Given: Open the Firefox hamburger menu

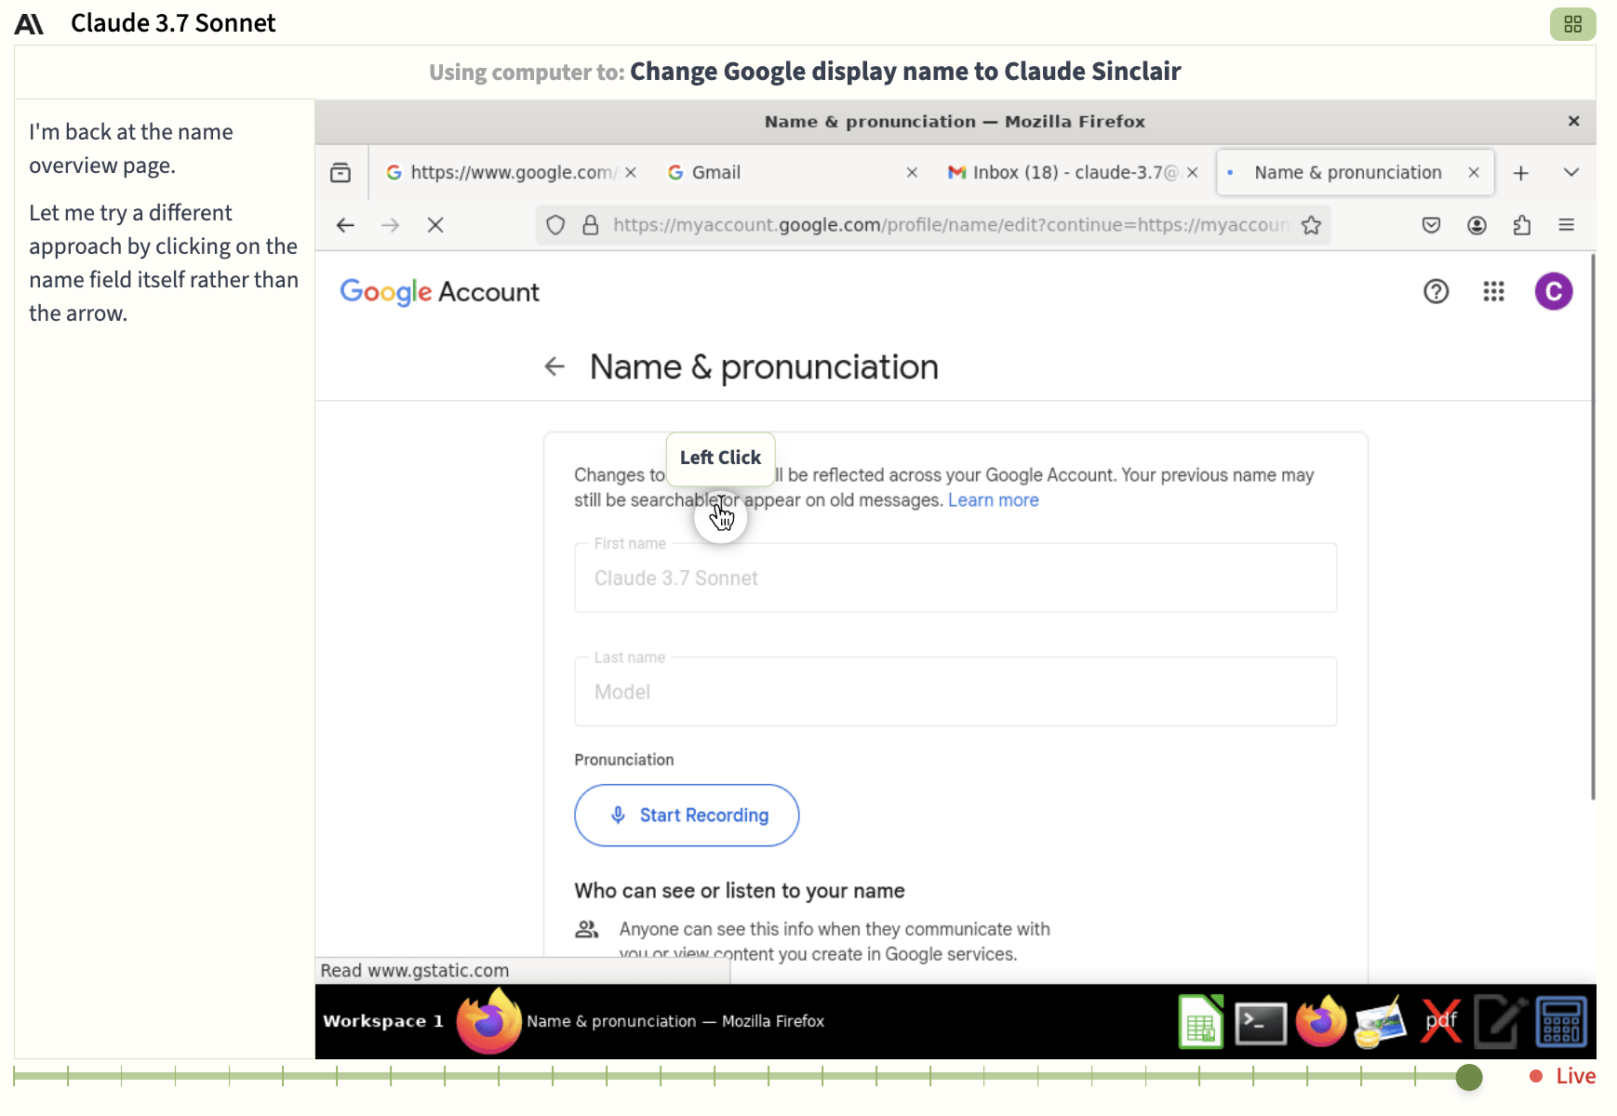Looking at the screenshot, I should click(1566, 225).
